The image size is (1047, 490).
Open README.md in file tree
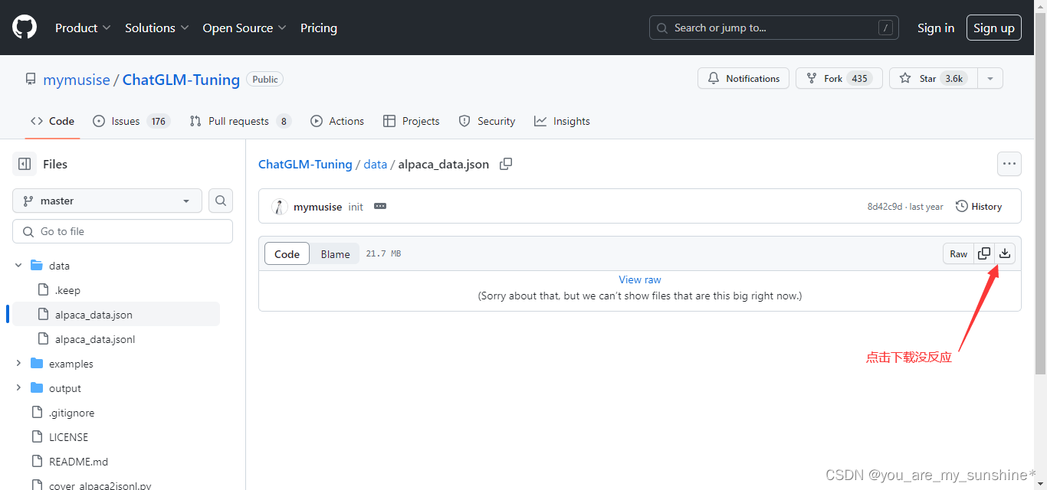click(x=78, y=462)
